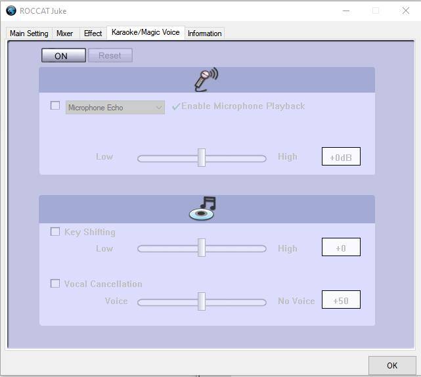Image resolution: width=421 pixels, height=377 pixels.
Task: Toggle the Microphone Echo checkbox
Action: (x=55, y=105)
